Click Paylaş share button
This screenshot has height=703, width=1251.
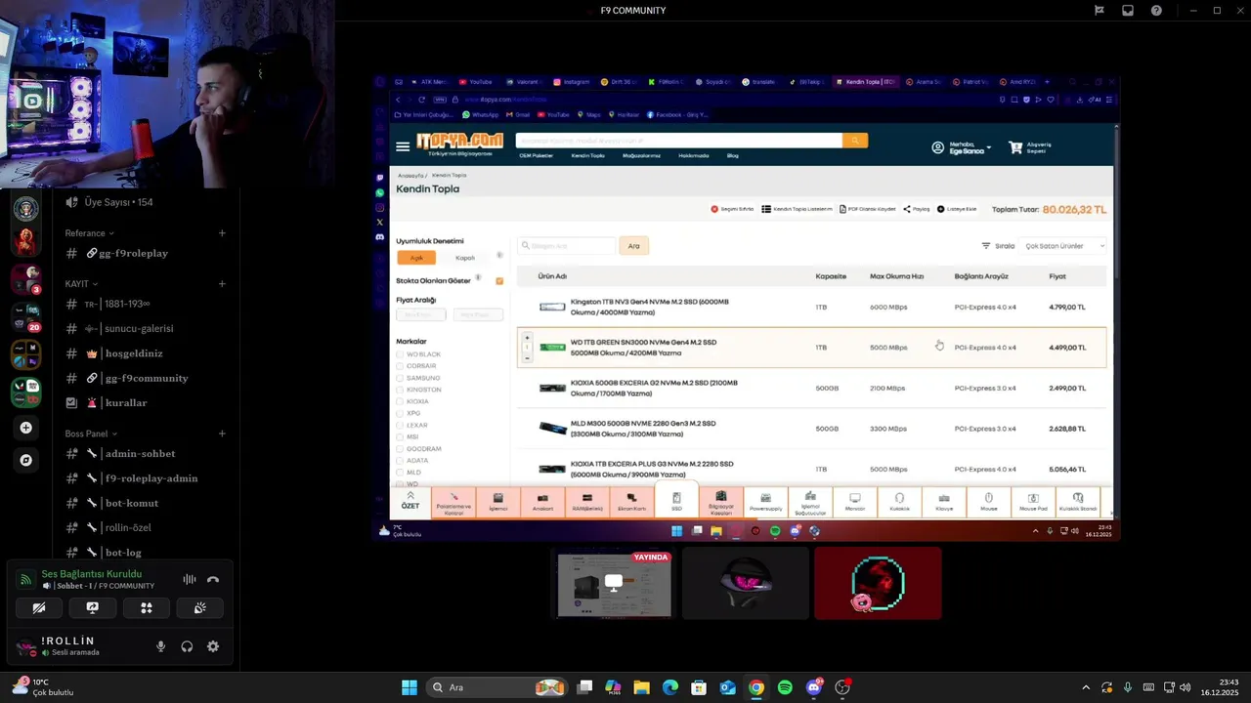(x=917, y=209)
